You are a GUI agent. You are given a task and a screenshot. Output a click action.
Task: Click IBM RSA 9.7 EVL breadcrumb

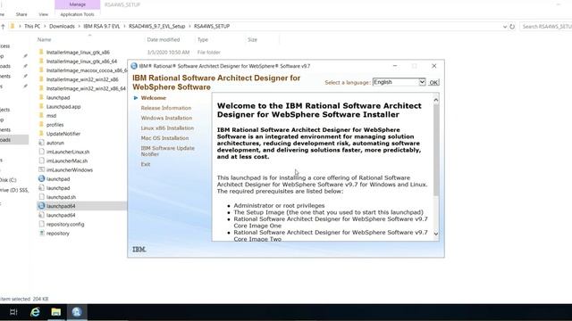(101, 26)
